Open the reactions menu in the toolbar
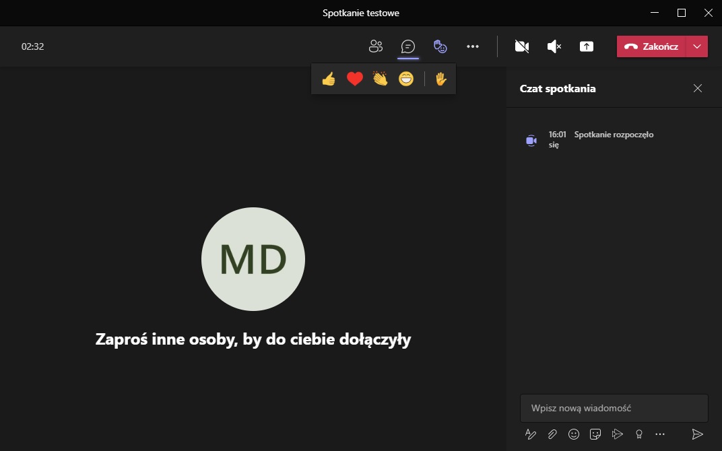 click(440, 46)
